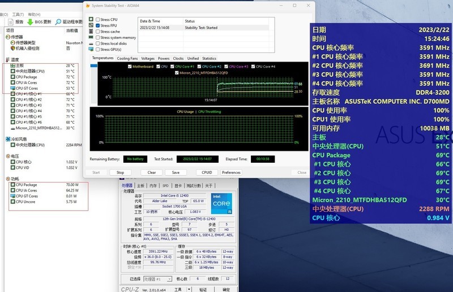453x292 pixels.
Task: Open the 工具(T) menu in AIDA64
Action: (x=18, y=15)
